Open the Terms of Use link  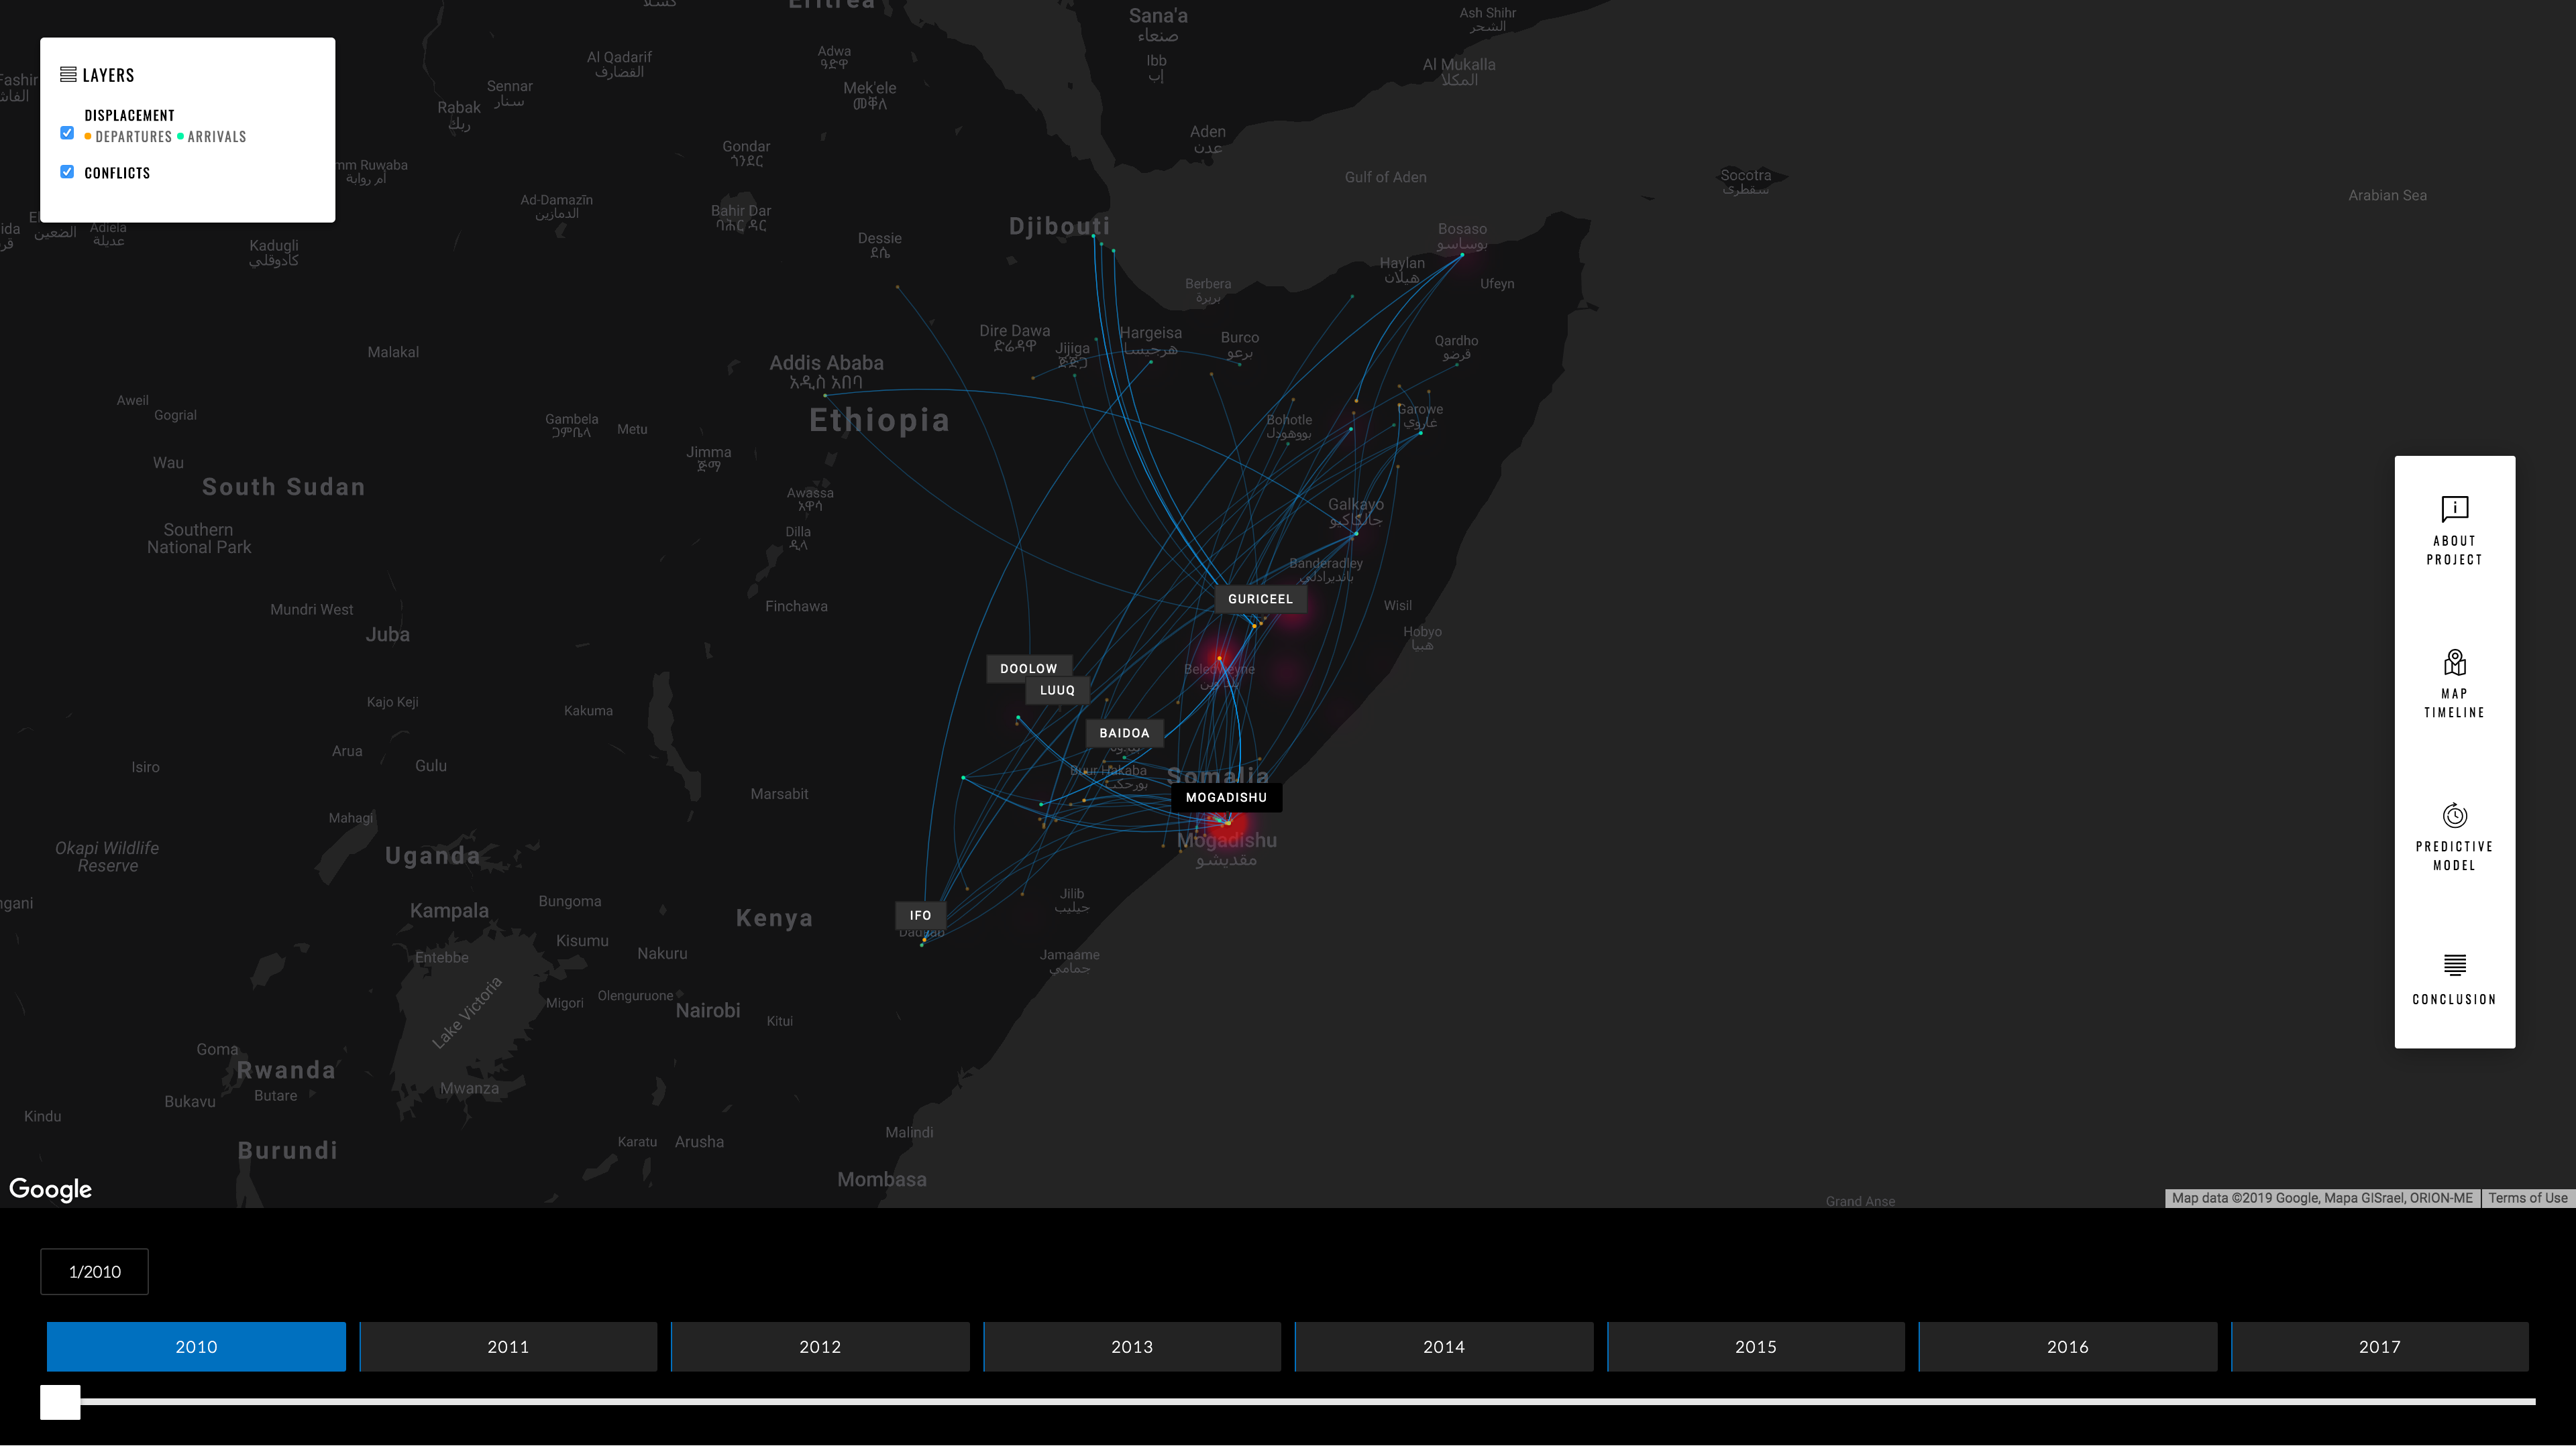coord(2527,1197)
